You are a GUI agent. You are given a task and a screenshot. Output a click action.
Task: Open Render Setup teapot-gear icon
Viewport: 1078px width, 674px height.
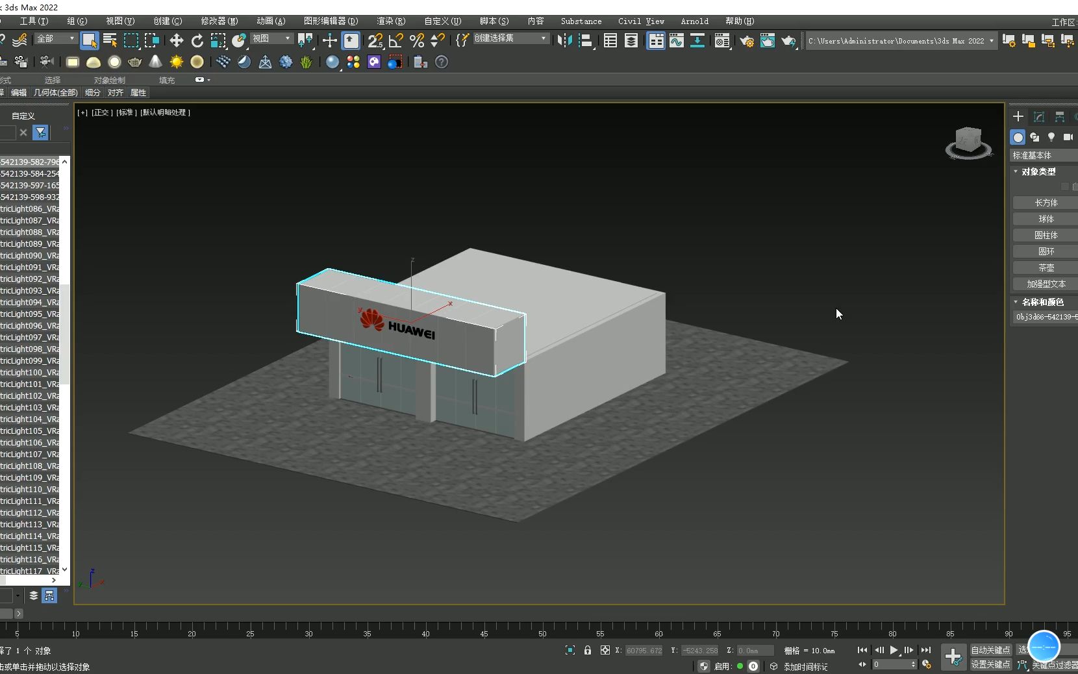pyautogui.click(x=747, y=40)
